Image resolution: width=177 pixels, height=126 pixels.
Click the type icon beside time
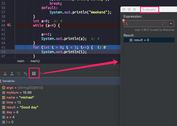[4, 102]
